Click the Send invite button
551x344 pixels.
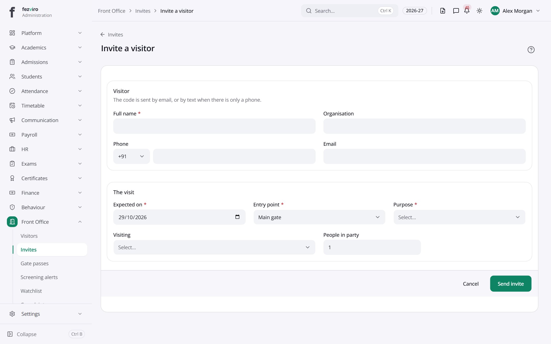click(510, 284)
